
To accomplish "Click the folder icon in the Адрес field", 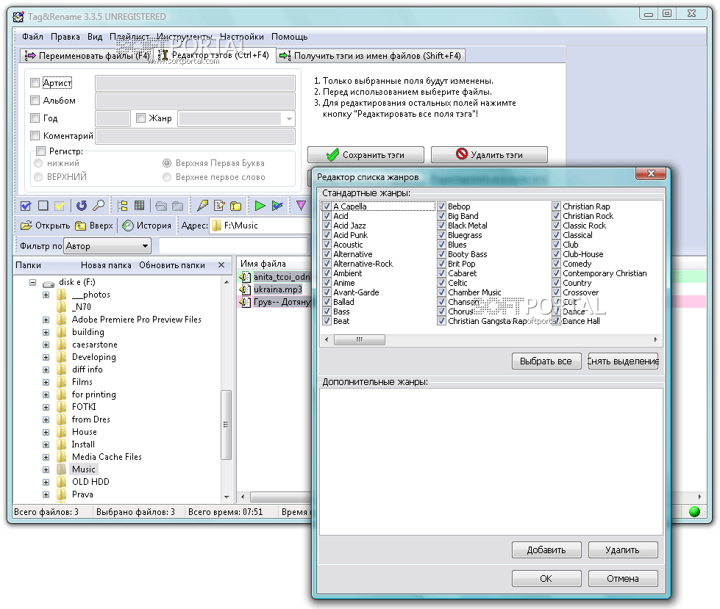I will (x=216, y=226).
